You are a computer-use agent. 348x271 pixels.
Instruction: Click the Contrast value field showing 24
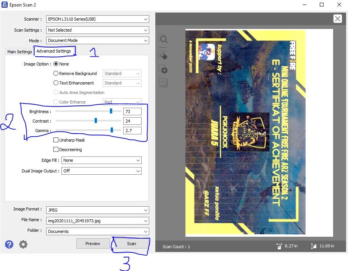(132, 121)
